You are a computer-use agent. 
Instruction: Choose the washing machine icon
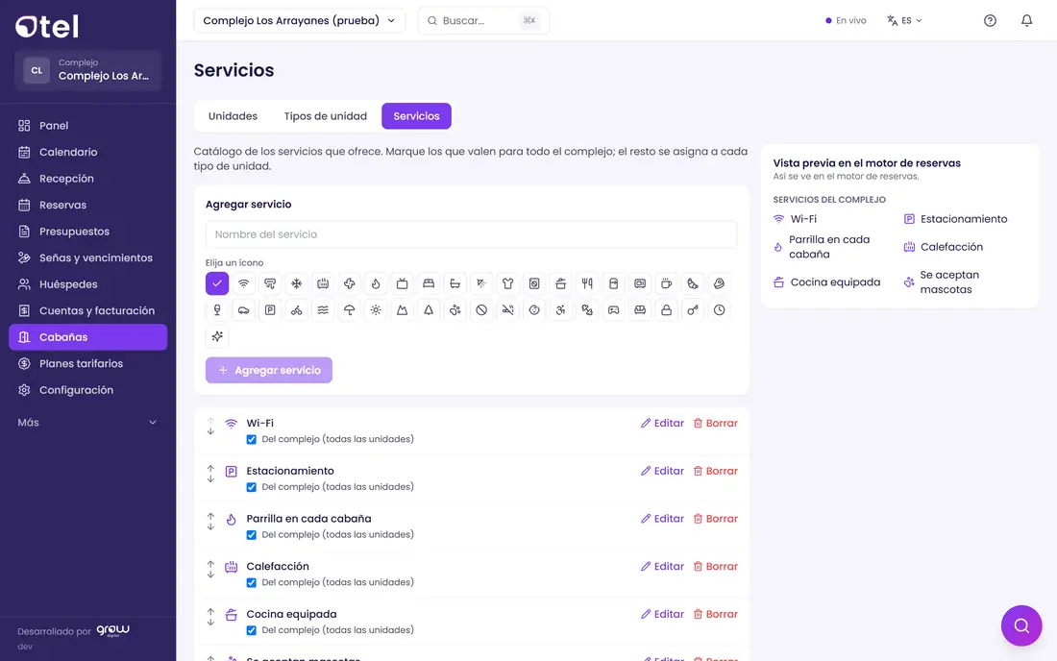tap(534, 283)
